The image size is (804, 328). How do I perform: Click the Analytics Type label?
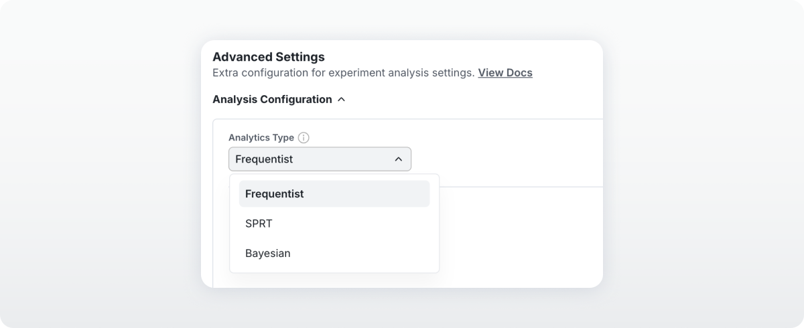point(261,137)
